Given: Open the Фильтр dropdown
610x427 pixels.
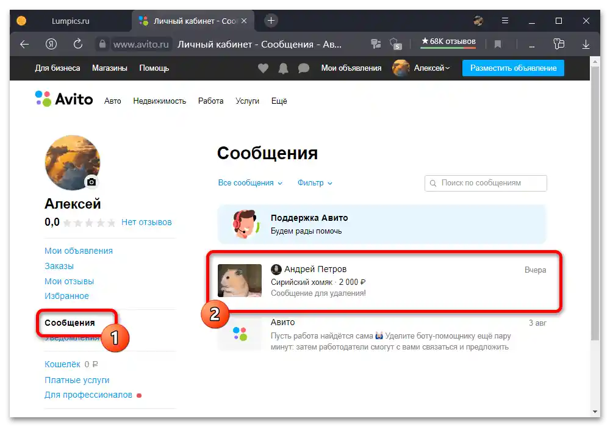Looking at the screenshot, I should (315, 183).
